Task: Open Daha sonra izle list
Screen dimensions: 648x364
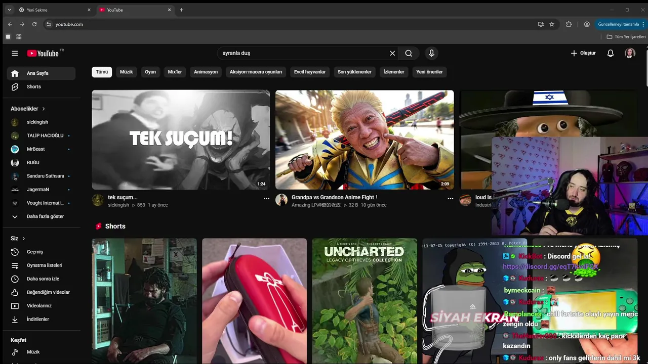Action: (x=41, y=279)
